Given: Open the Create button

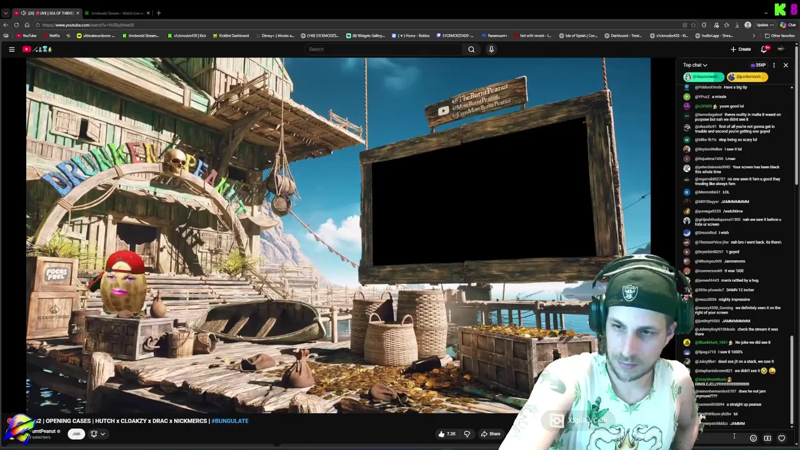Looking at the screenshot, I should tap(741, 49).
